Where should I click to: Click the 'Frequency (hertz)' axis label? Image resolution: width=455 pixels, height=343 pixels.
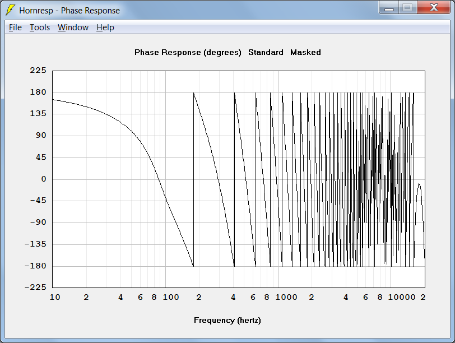227,321
